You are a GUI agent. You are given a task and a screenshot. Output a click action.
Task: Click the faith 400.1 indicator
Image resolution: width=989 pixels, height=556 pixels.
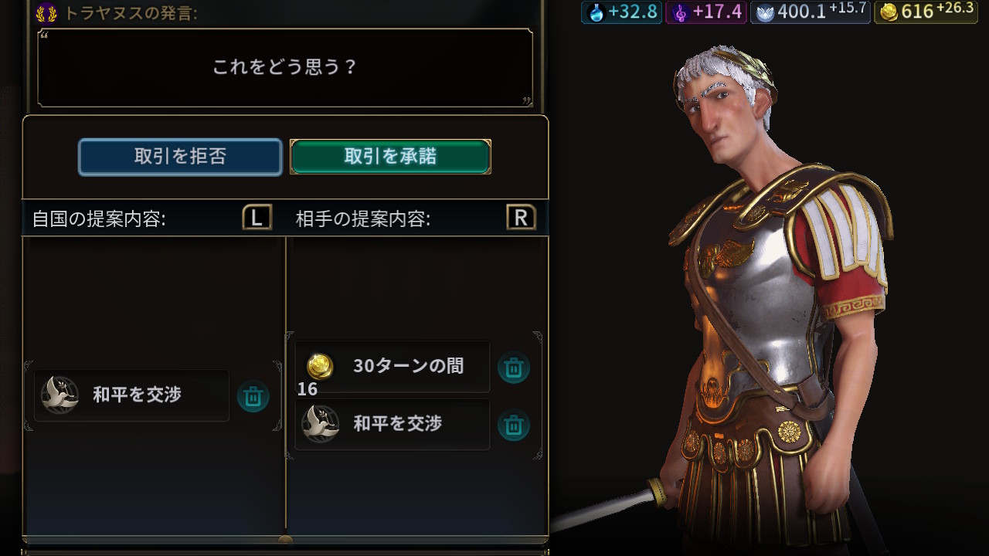(x=811, y=12)
